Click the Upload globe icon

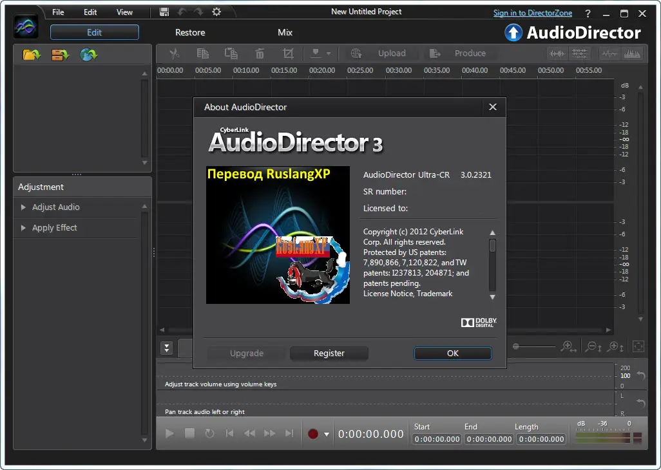pyautogui.click(x=356, y=53)
